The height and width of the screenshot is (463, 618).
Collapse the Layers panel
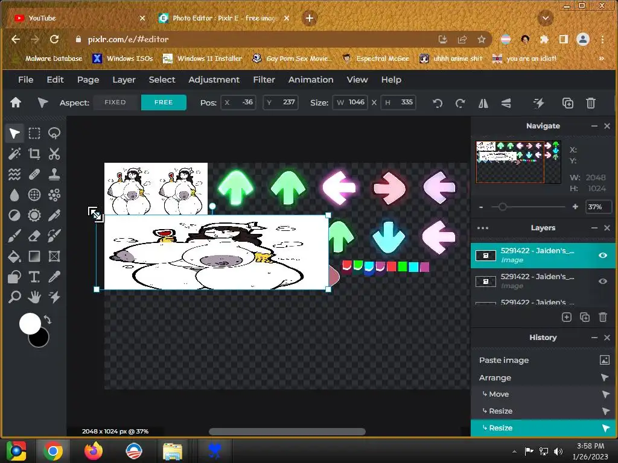594,228
